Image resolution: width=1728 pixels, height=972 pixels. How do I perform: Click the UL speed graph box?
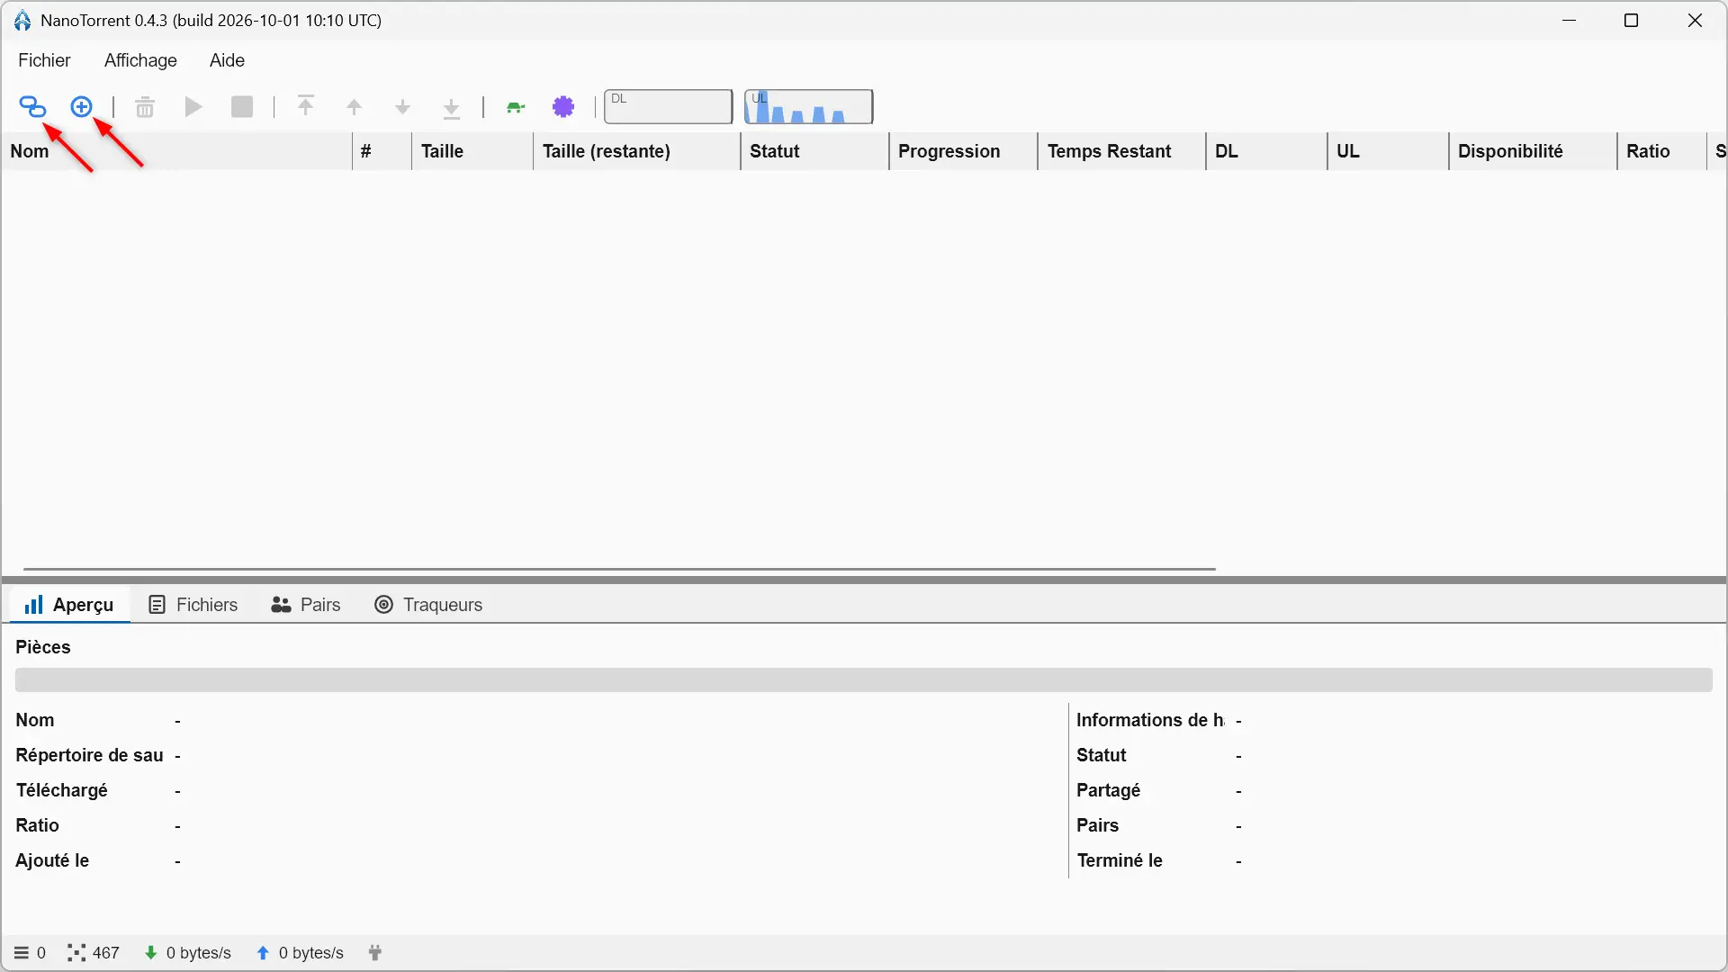(x=808, y=107)
